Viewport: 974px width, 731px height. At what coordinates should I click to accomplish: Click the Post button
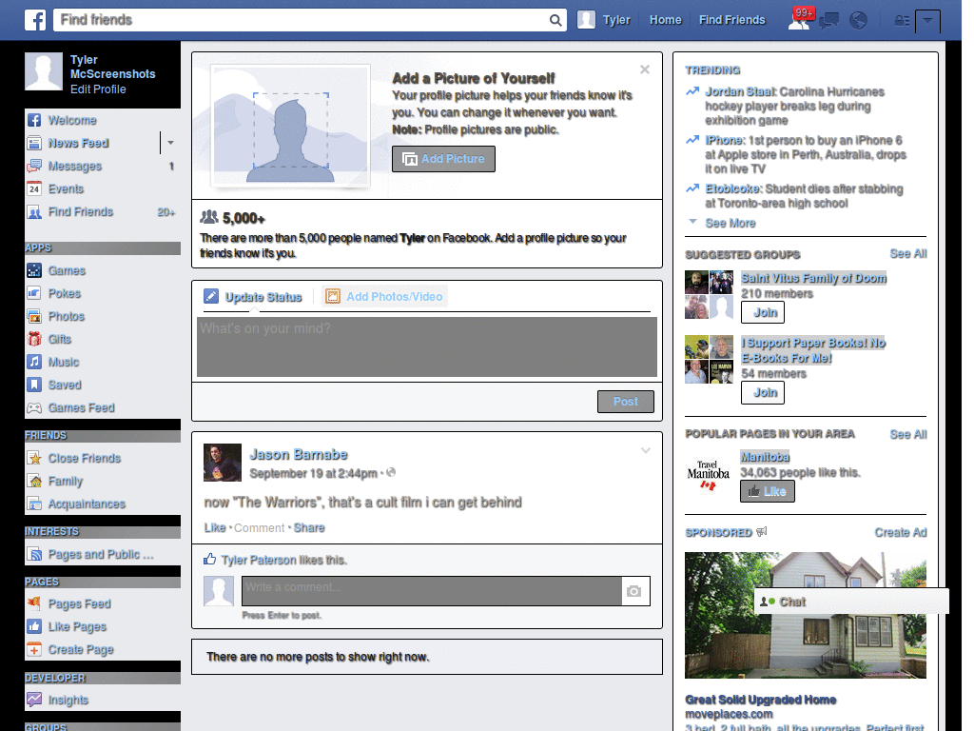click(x=626, y=402)
